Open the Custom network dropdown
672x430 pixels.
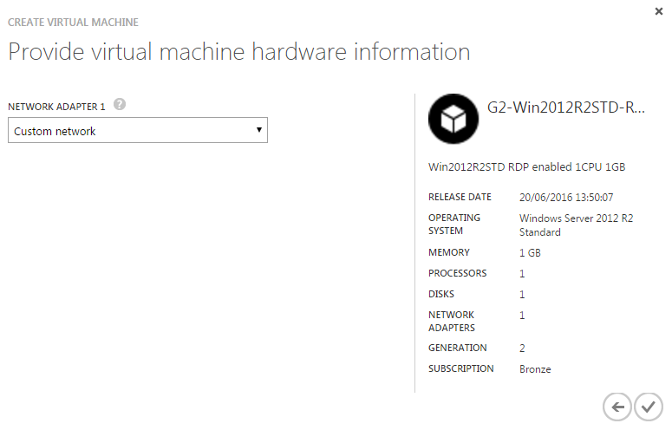(138, 130)
